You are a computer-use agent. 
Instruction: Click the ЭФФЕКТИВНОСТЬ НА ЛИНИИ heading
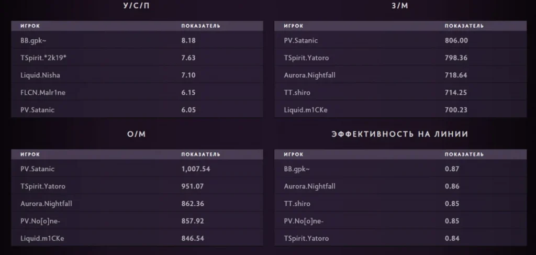(399, 134)
